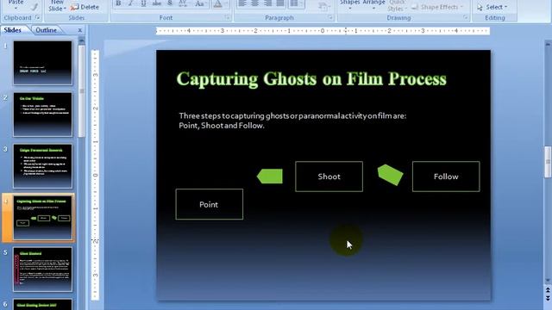Select the green arrow left of Shoot
Screen dimensions: 552x310
[270, 176]
